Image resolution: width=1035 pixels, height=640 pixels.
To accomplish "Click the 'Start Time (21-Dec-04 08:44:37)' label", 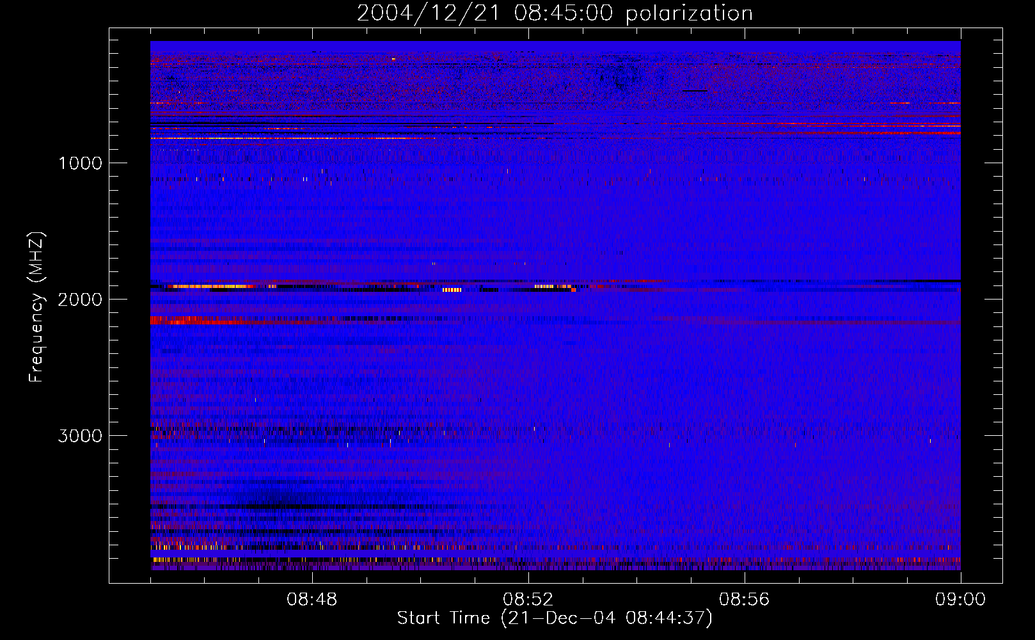I will (x=555, y=618).
